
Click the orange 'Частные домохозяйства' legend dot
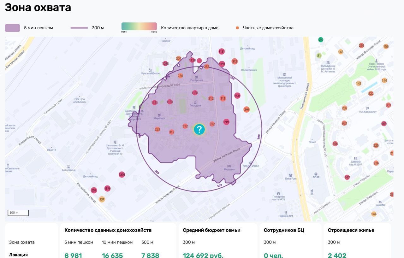(x=237, y=28)
